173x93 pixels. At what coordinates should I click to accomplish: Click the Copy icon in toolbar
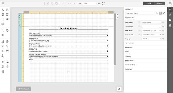pyautogui.click(x=52, y=3)
